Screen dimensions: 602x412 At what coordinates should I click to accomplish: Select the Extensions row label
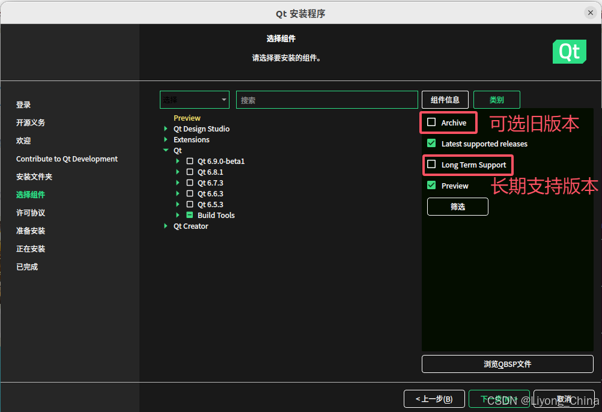[192, 139]
